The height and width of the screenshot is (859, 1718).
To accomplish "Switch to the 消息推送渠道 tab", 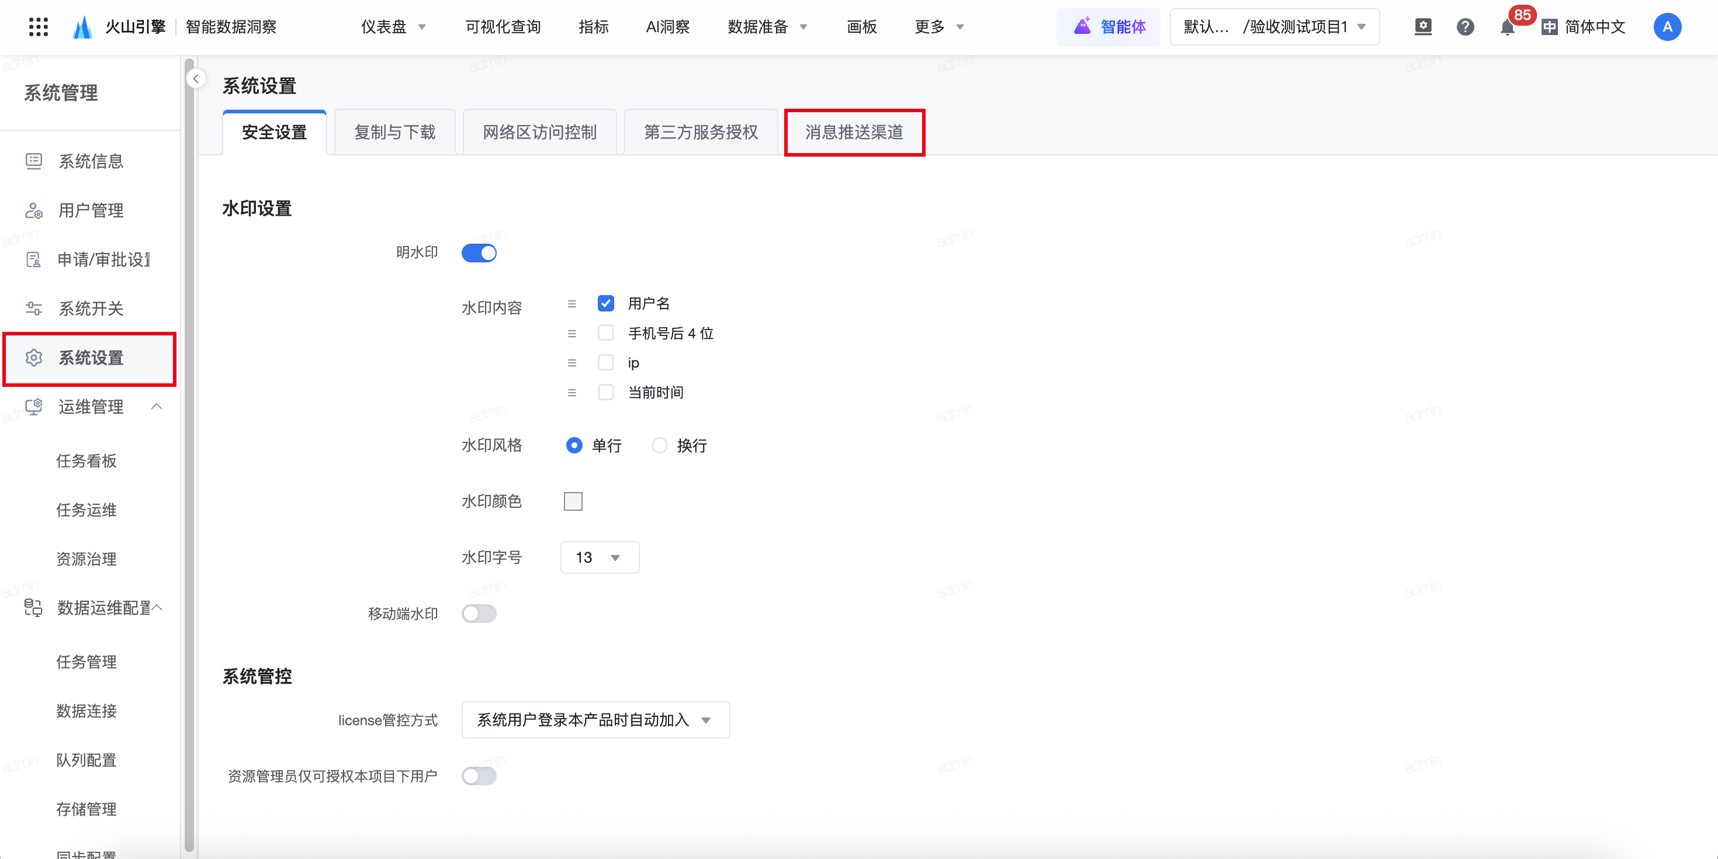I will point(854,133).
